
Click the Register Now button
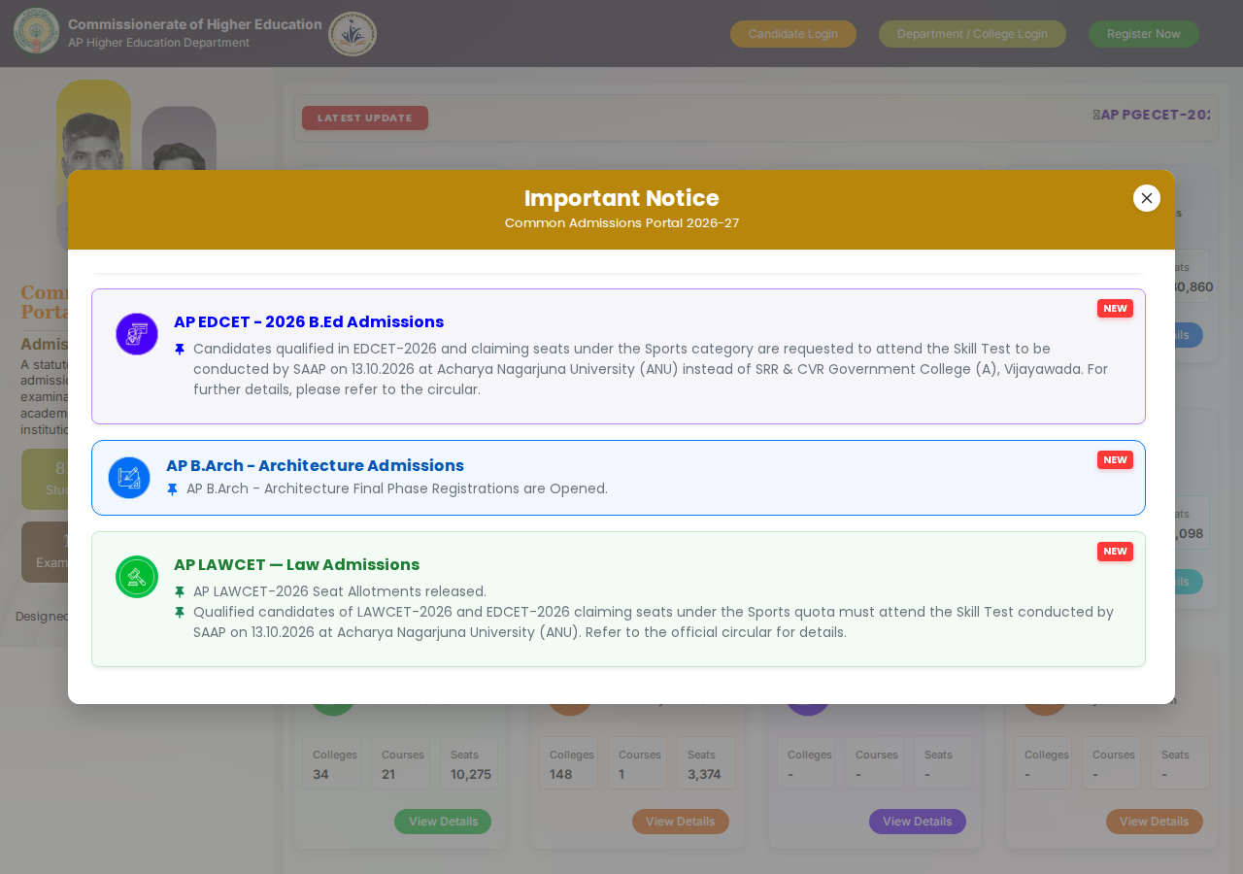point(1144,34)
